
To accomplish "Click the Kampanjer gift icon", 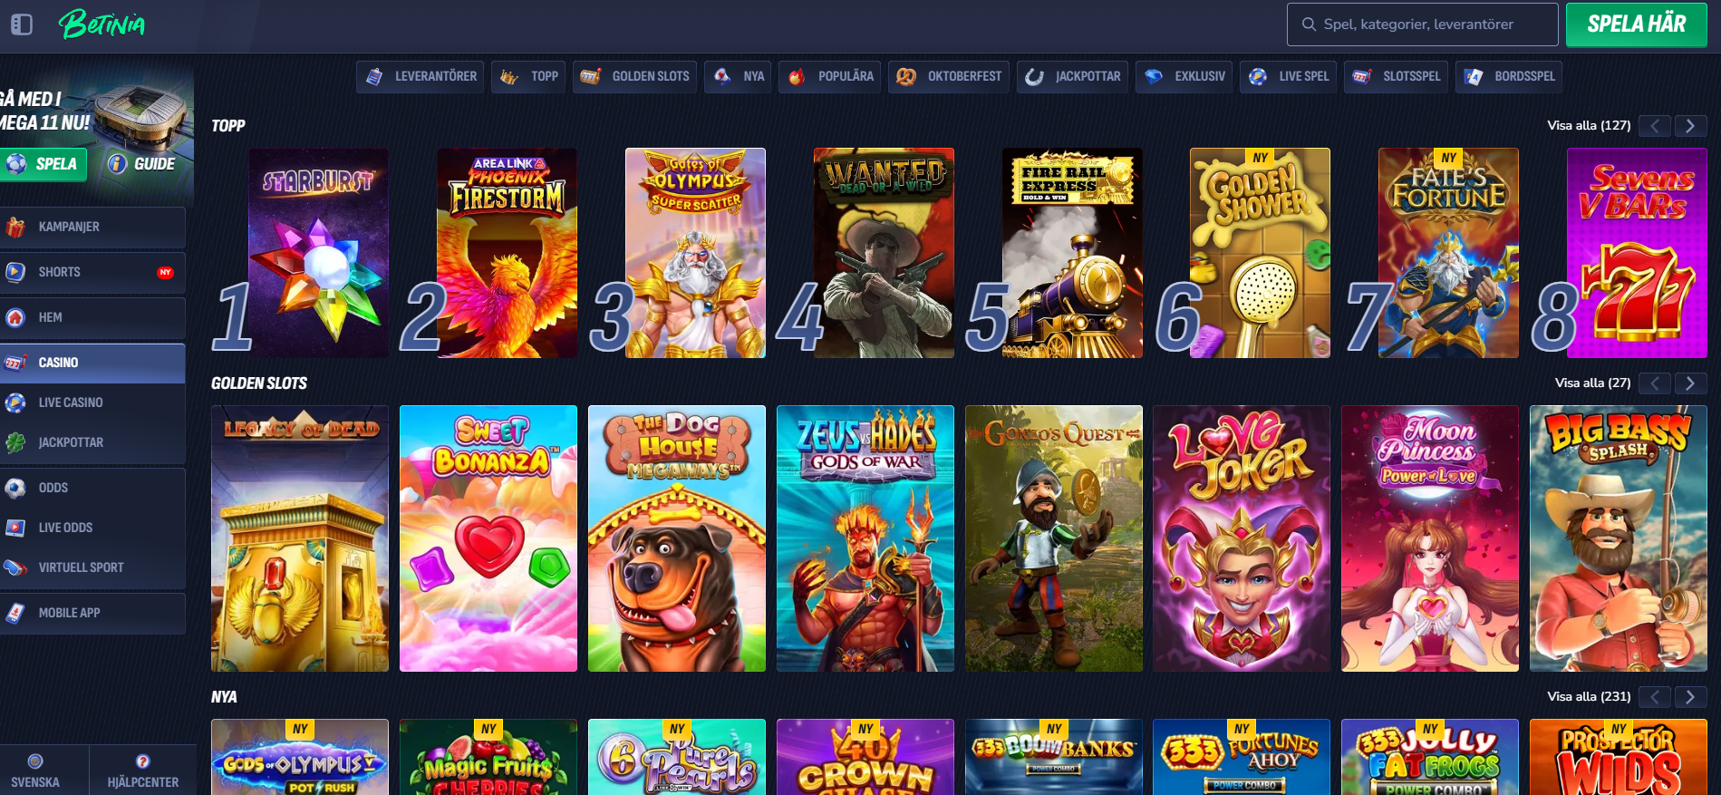I will [15, 227].
